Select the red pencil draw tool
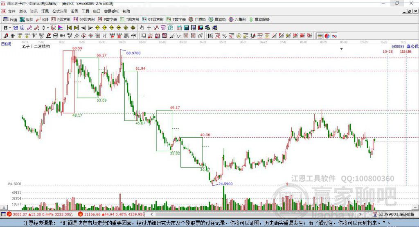 click(6, 36)
